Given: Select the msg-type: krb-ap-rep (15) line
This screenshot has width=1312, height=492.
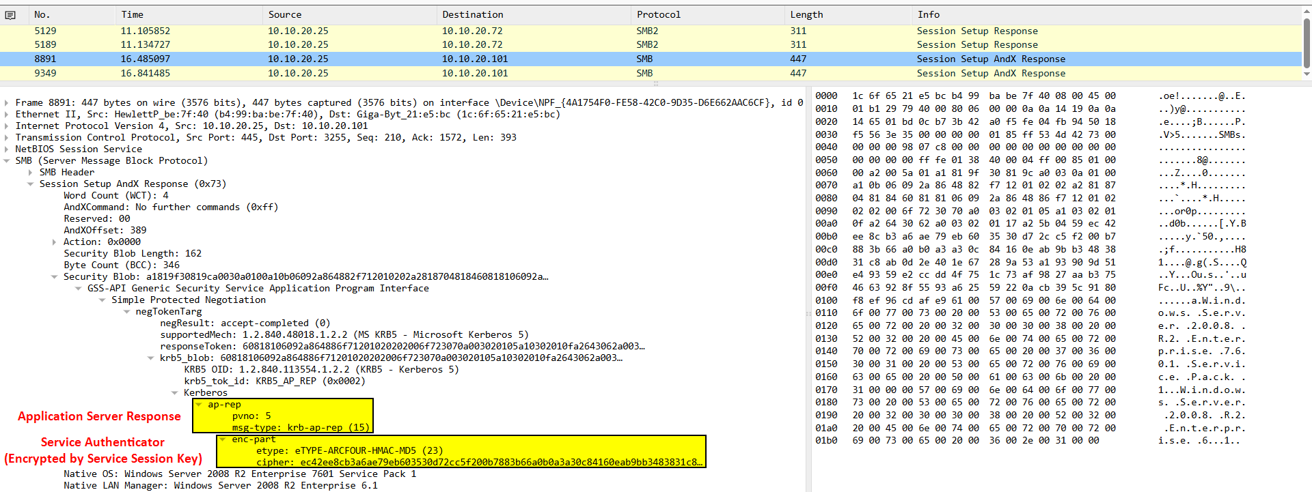Looking at the screenshot, I should [301, 428].
